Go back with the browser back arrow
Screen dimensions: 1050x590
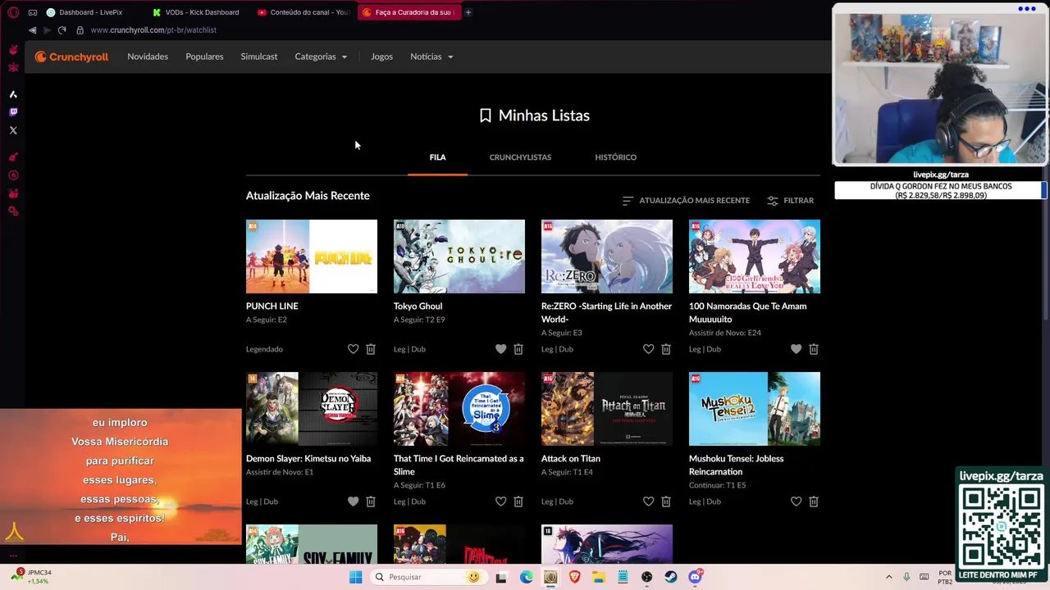[x=32, y=30]
